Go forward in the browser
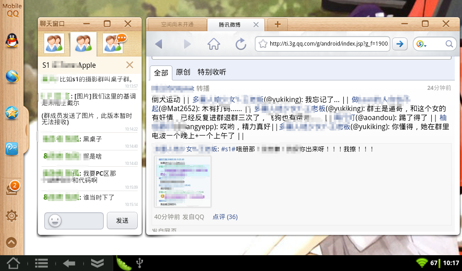Screen dimensions: 462x271 coord(187,44)
